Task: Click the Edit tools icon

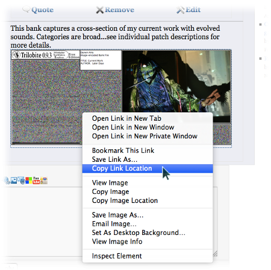Action: pyautogui.click(x=180, y=10)
